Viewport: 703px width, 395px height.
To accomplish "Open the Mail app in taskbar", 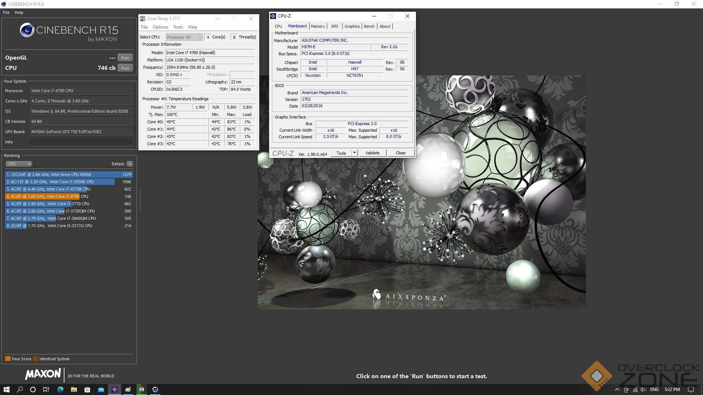I will click(x=101, y=390).
